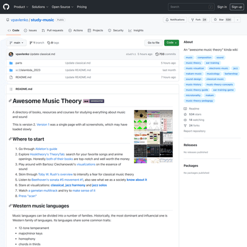Open both of their books link
Viewport: 247px width, 247px height.
pos(60,159)
